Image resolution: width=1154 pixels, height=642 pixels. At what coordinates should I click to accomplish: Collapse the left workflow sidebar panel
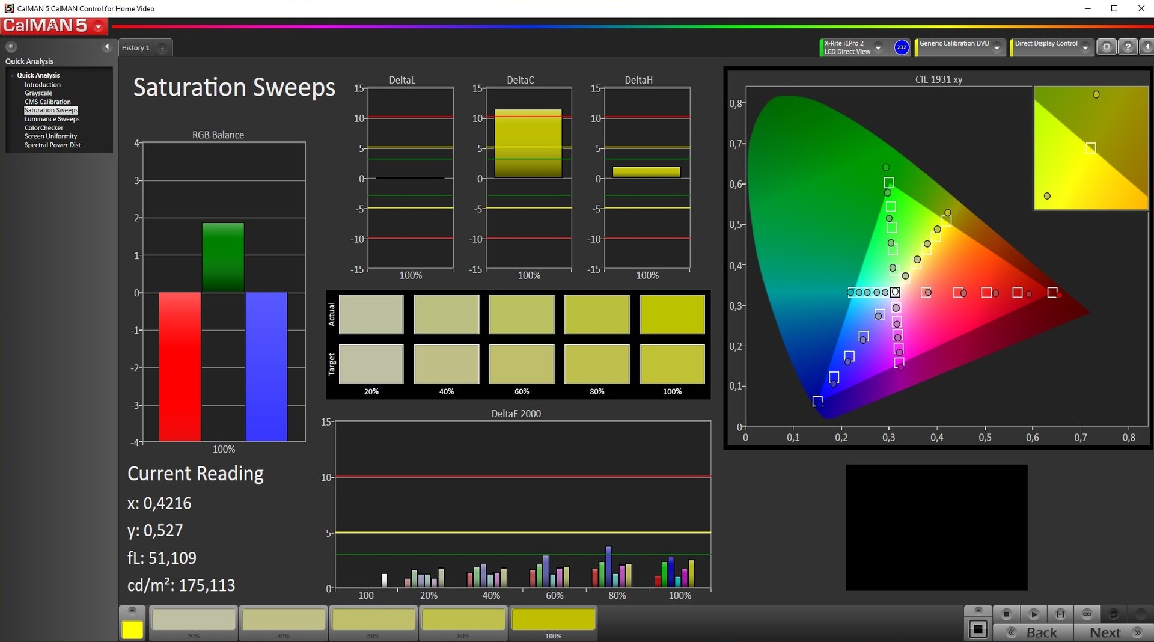(107, 47)
